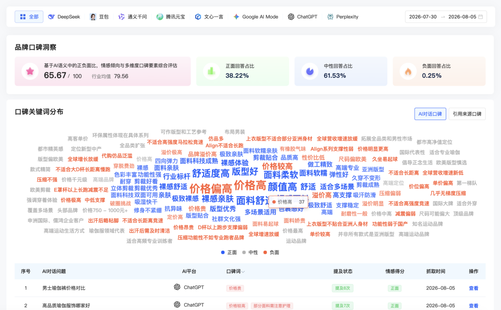Click the 男士瑜伽裤价格对比 question text
This screenshot has width=501, height=310.
pyautogui.click(x=64, y=288)
